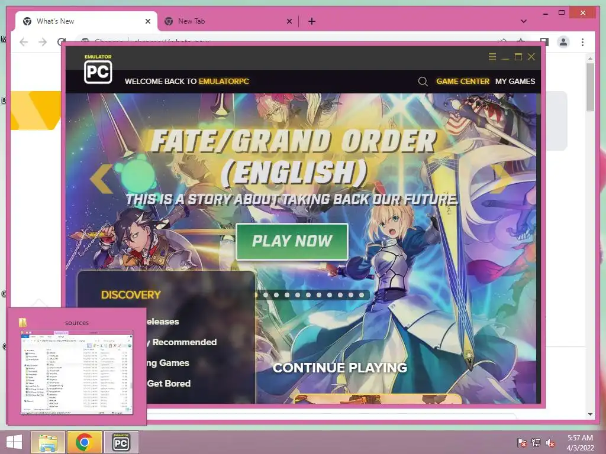The width and height of the screenshot is (606, 454).
Task: Click the EmulatorPC logo in the header
Action: pos(98,69)
